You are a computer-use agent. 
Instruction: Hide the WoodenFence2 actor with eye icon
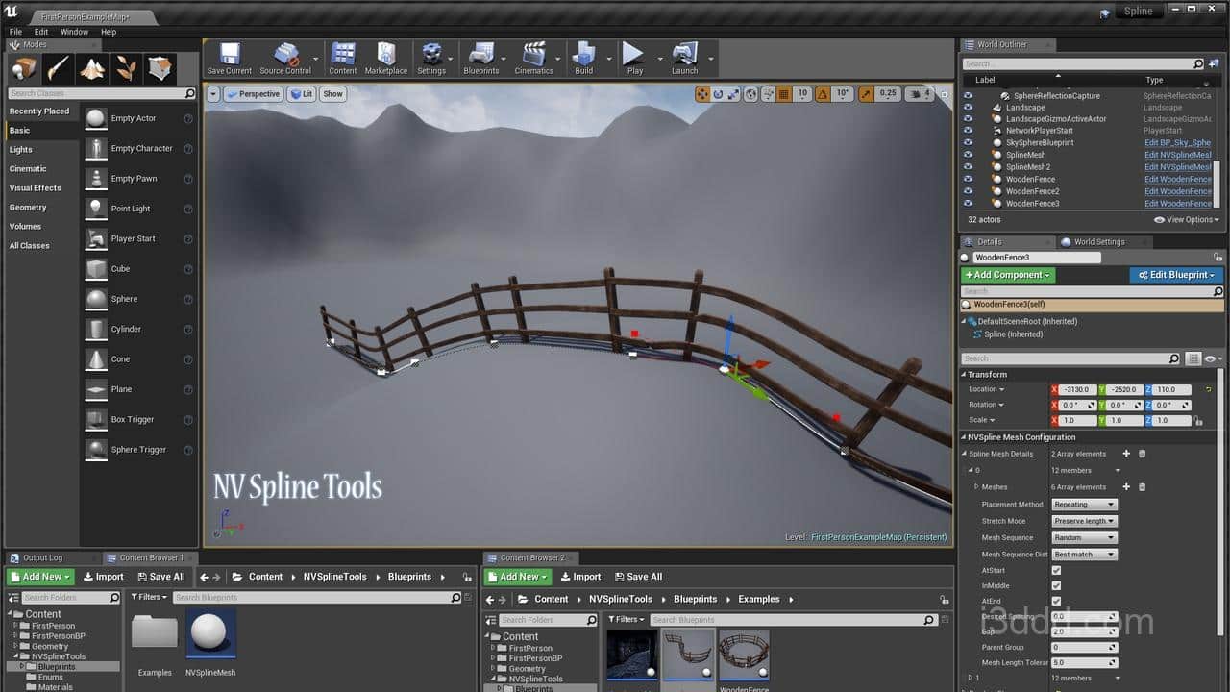click(x=969, y=191)
